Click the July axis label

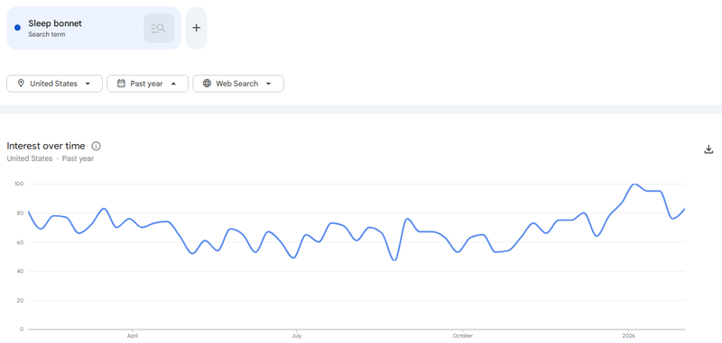[297, 336]
